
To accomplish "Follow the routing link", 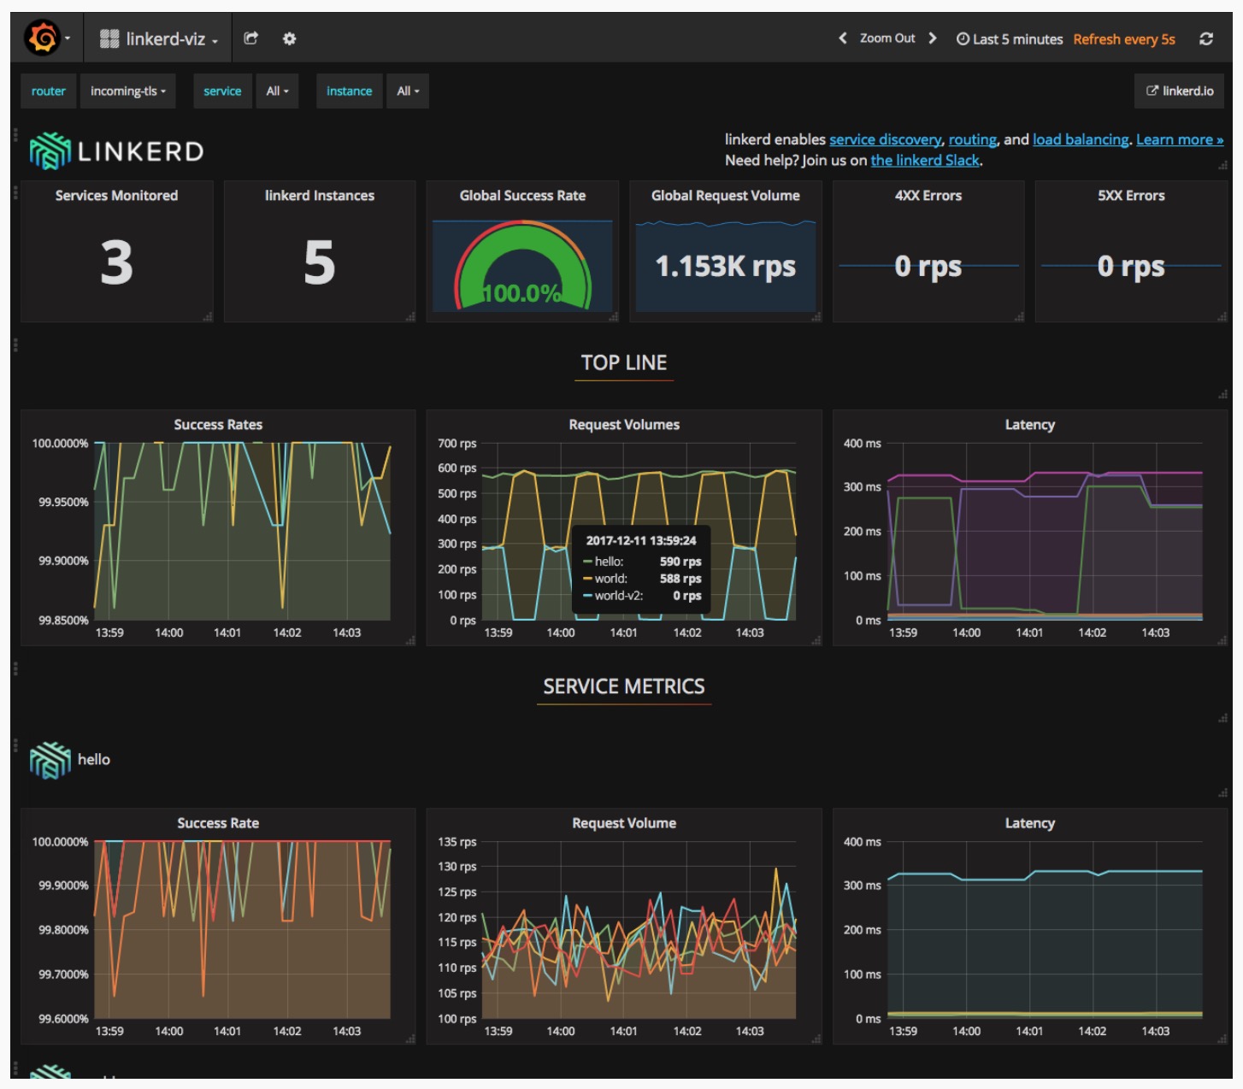I will point(972,139).
